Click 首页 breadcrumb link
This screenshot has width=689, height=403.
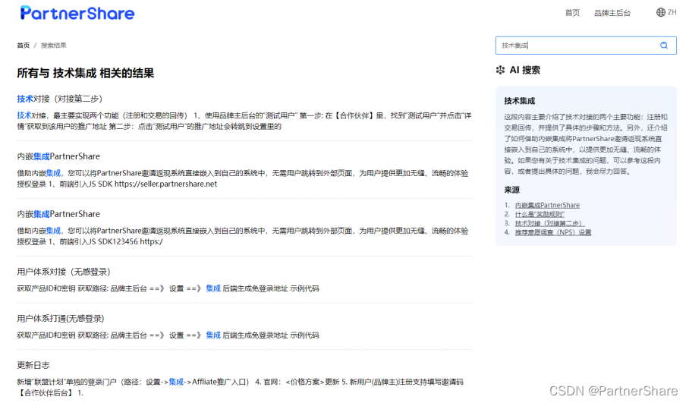coord(24,46)
